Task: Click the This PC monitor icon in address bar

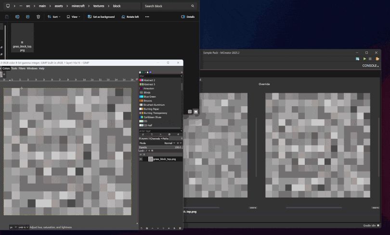Action: pyautogui.click(x=8, y=6)
